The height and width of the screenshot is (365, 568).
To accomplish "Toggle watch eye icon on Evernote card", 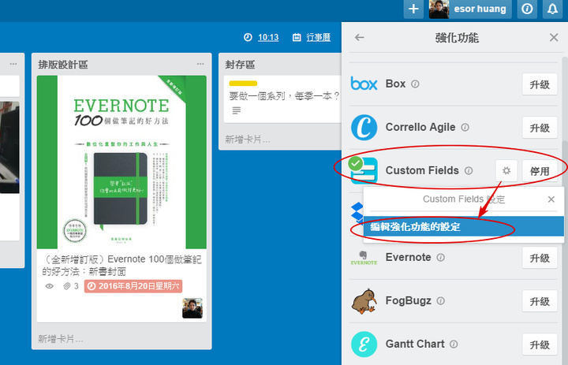I will click(50, 286).
